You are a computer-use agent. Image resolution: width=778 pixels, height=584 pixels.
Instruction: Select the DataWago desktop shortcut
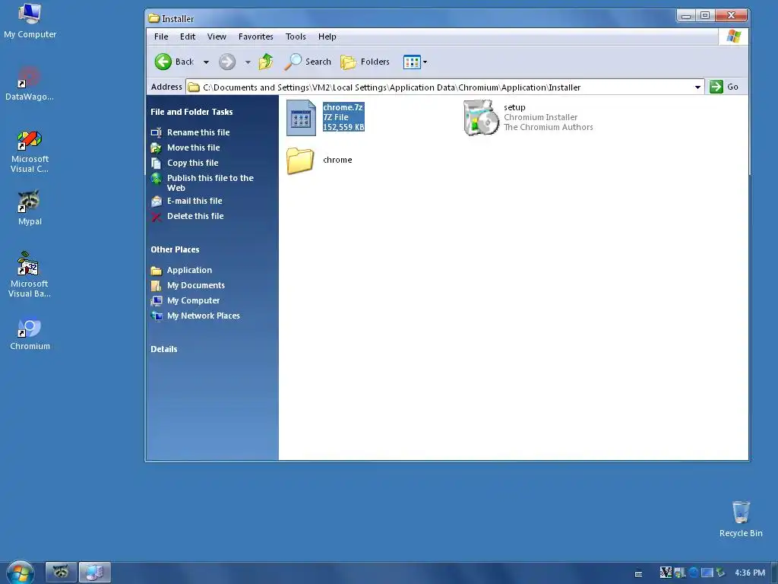coord(30,84)
